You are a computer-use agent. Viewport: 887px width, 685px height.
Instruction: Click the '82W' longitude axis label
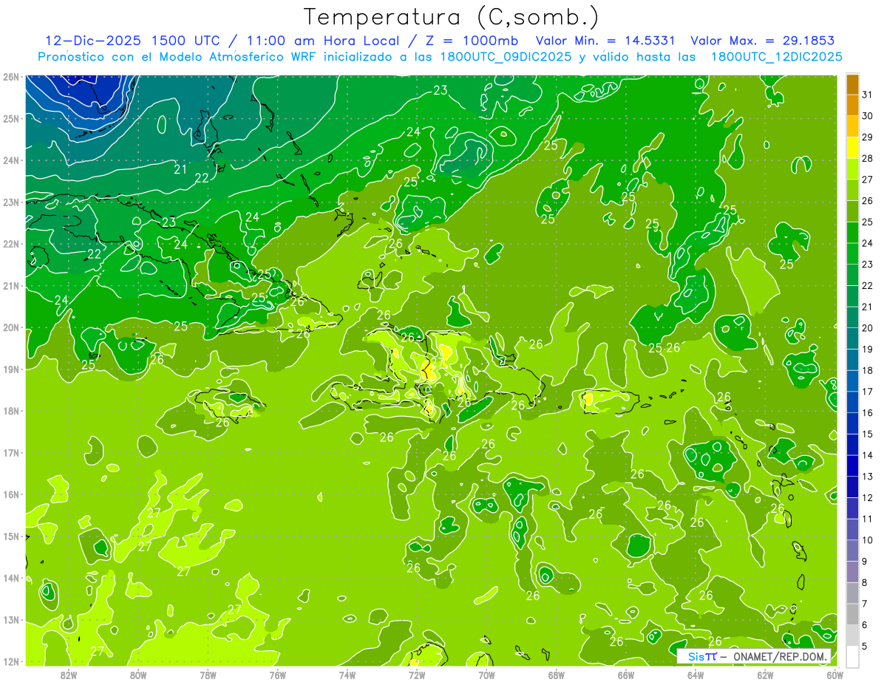68,674
